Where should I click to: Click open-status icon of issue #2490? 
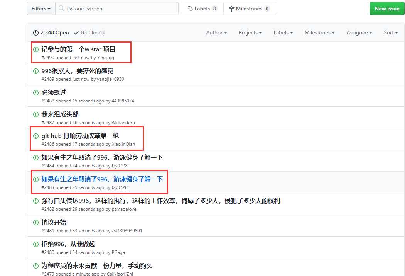pos(36,49)
